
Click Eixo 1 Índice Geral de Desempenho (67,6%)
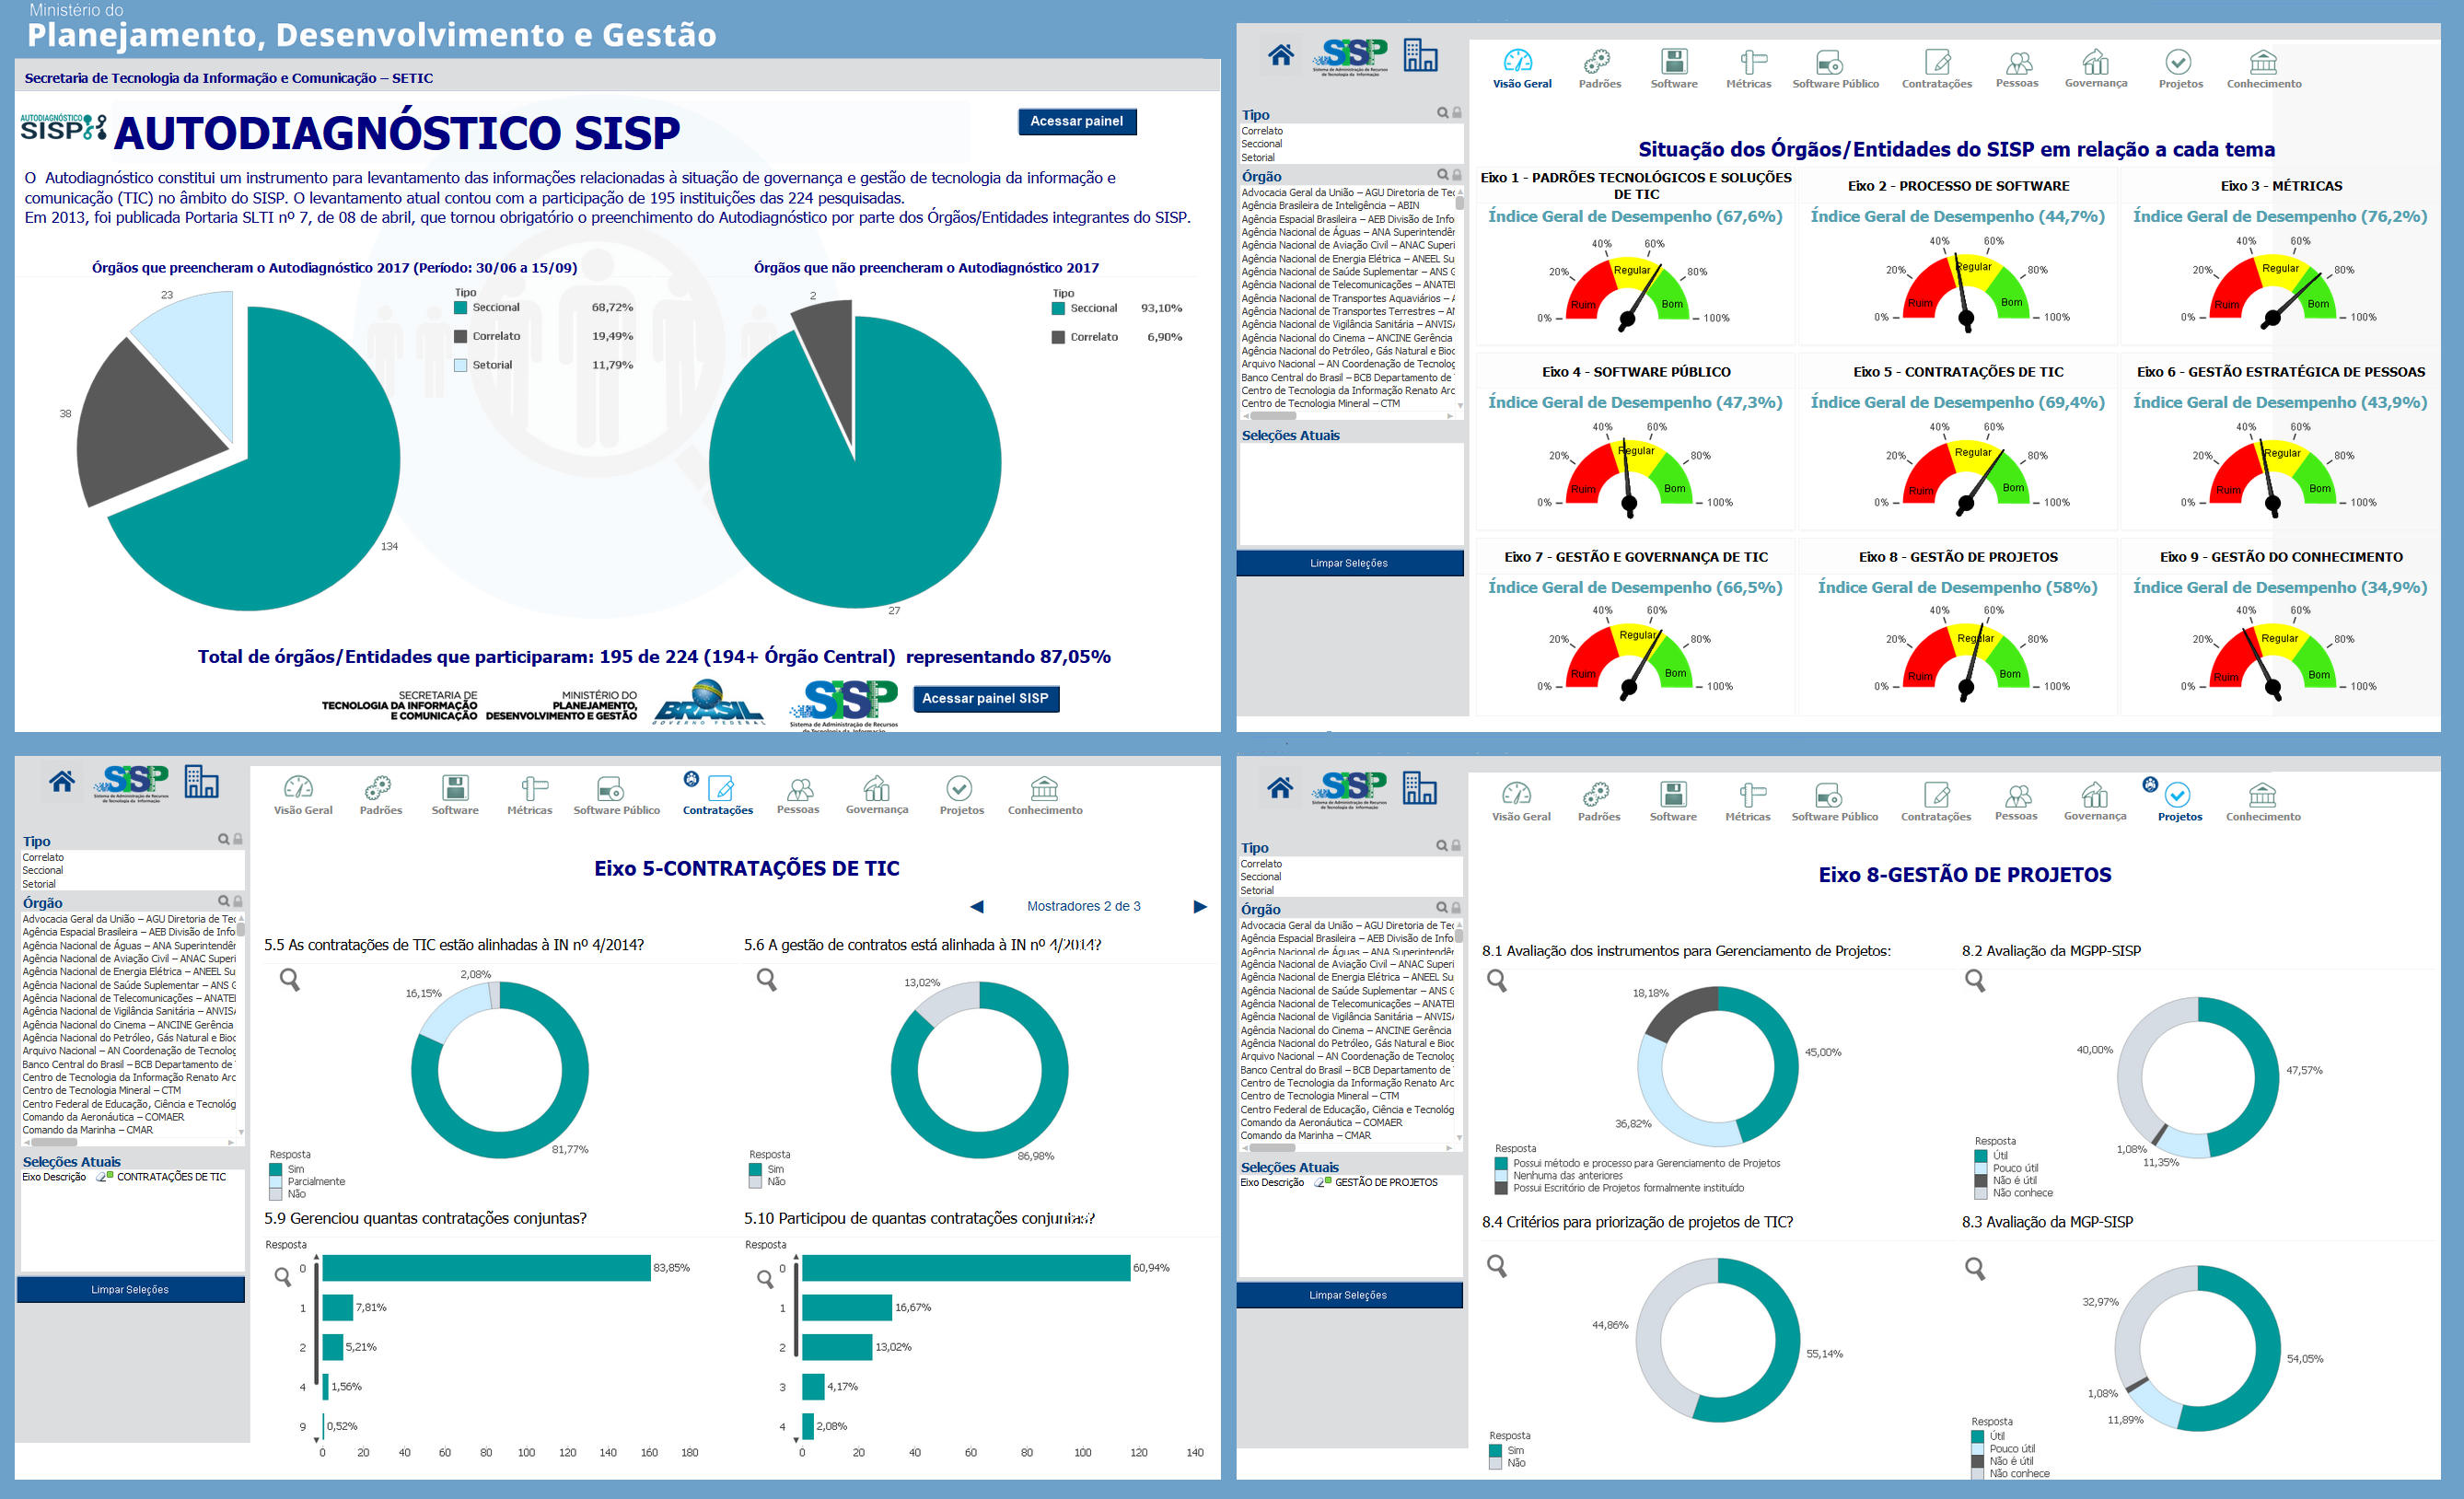tap(1635, 216)
